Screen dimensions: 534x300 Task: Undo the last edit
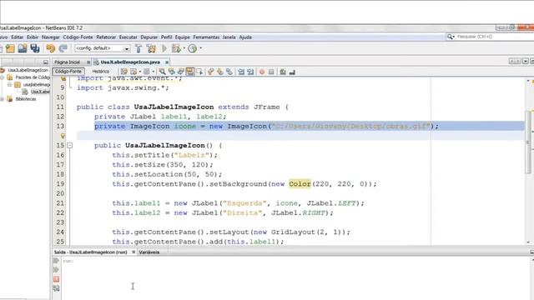(51, 48)
